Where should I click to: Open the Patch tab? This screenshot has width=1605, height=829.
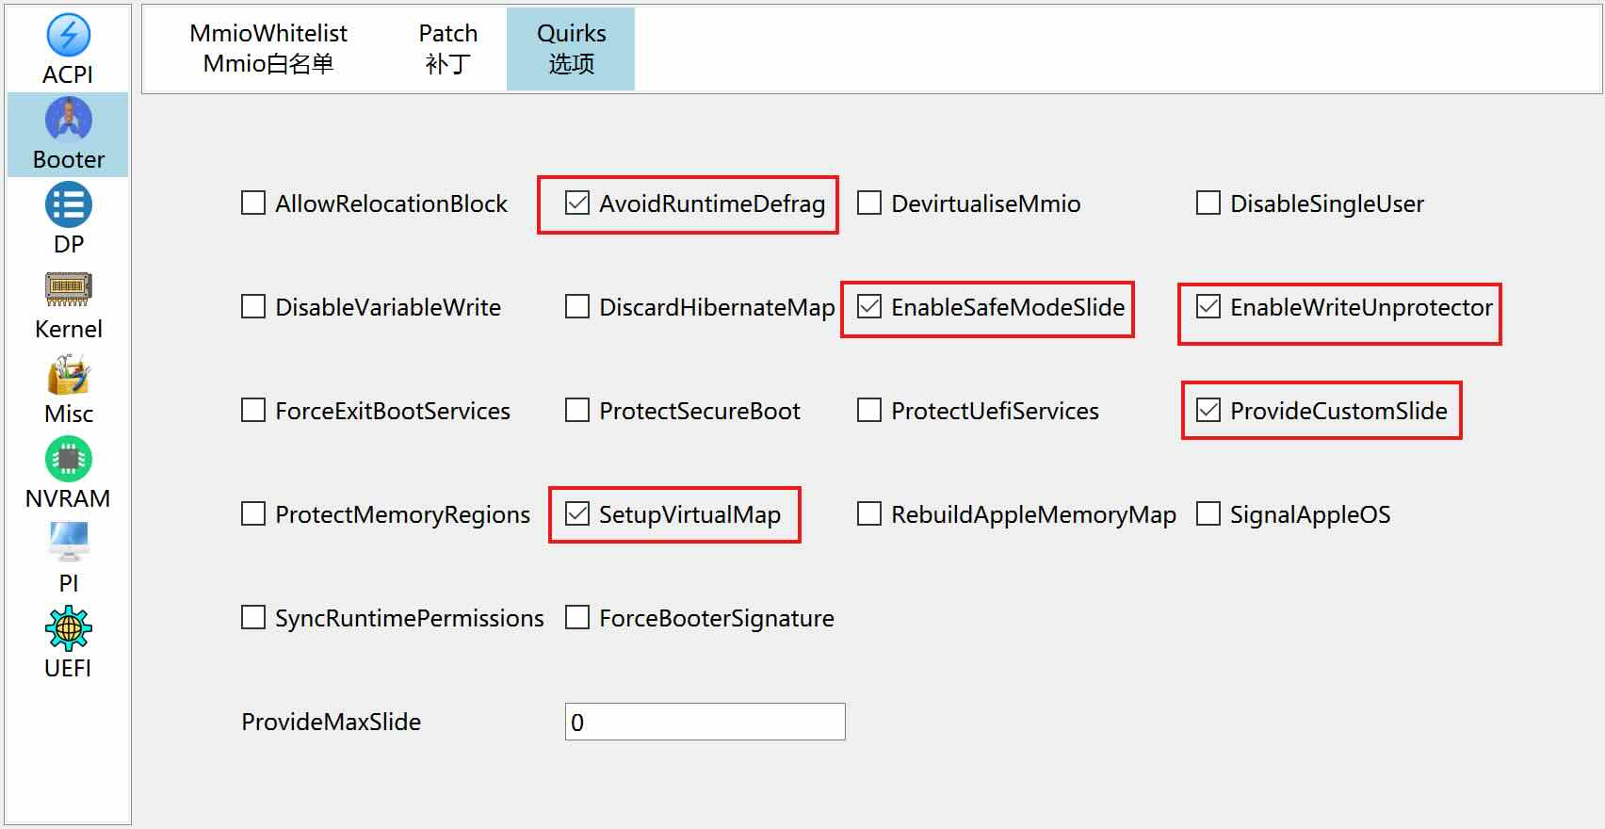pyautogui.click(x=448, y=49)
